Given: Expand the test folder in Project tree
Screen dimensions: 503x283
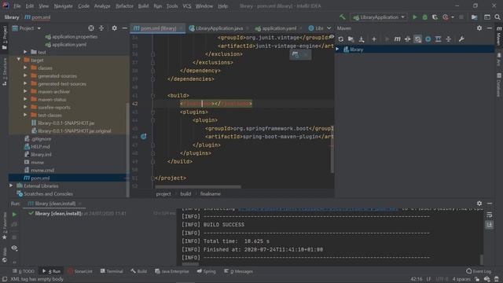Looking at the screenshot, I should (25, 52).
